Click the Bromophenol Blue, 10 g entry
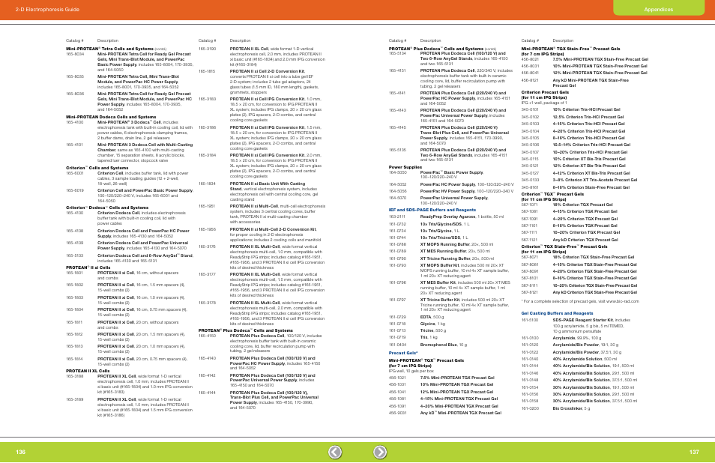 point(444,345)
